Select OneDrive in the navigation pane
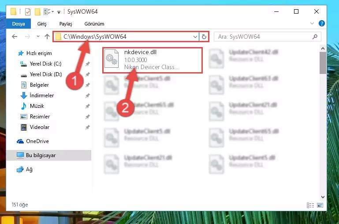Viewport: 339px width, 224px height. 37,141
